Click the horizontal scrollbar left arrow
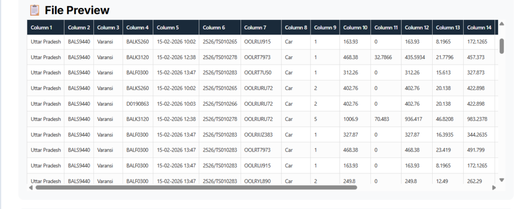The height and width of the screenshot is (209, 523). [x=31, y=188]
